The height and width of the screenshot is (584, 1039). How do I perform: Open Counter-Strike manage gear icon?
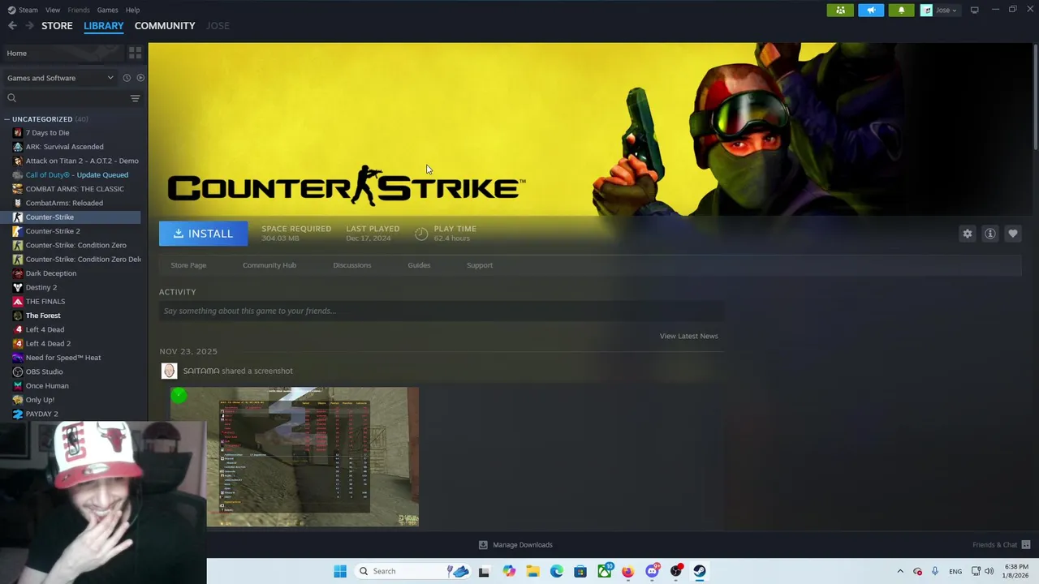968,234
